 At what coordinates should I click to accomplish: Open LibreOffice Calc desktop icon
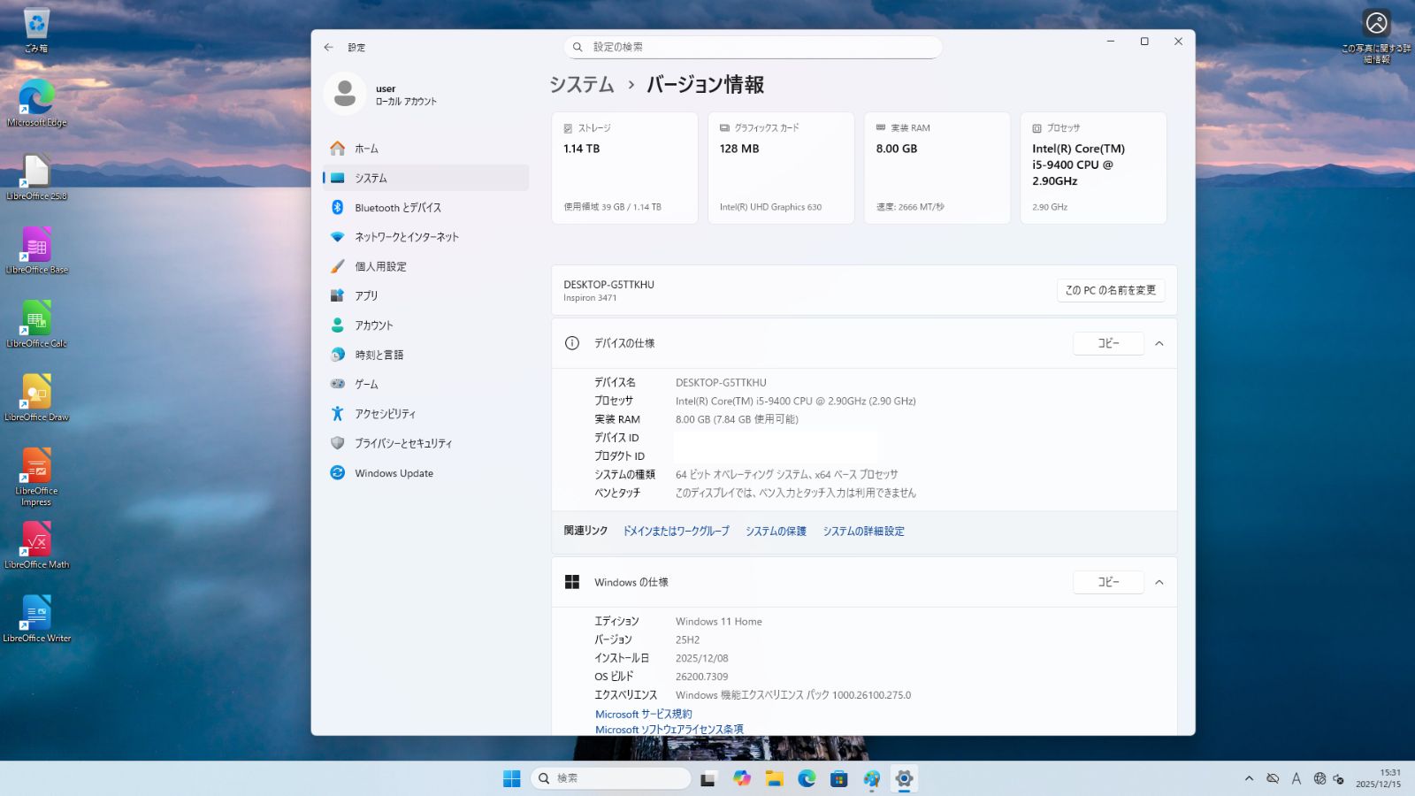(35, 318)
